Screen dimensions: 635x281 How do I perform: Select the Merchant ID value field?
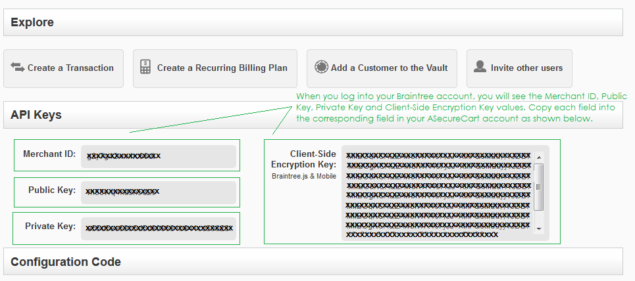159,156
